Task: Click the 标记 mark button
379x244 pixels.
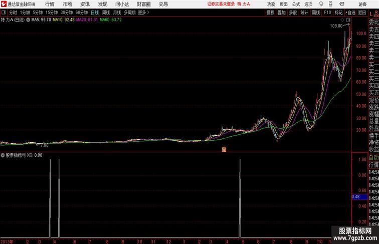Action: tap(338, 13)
